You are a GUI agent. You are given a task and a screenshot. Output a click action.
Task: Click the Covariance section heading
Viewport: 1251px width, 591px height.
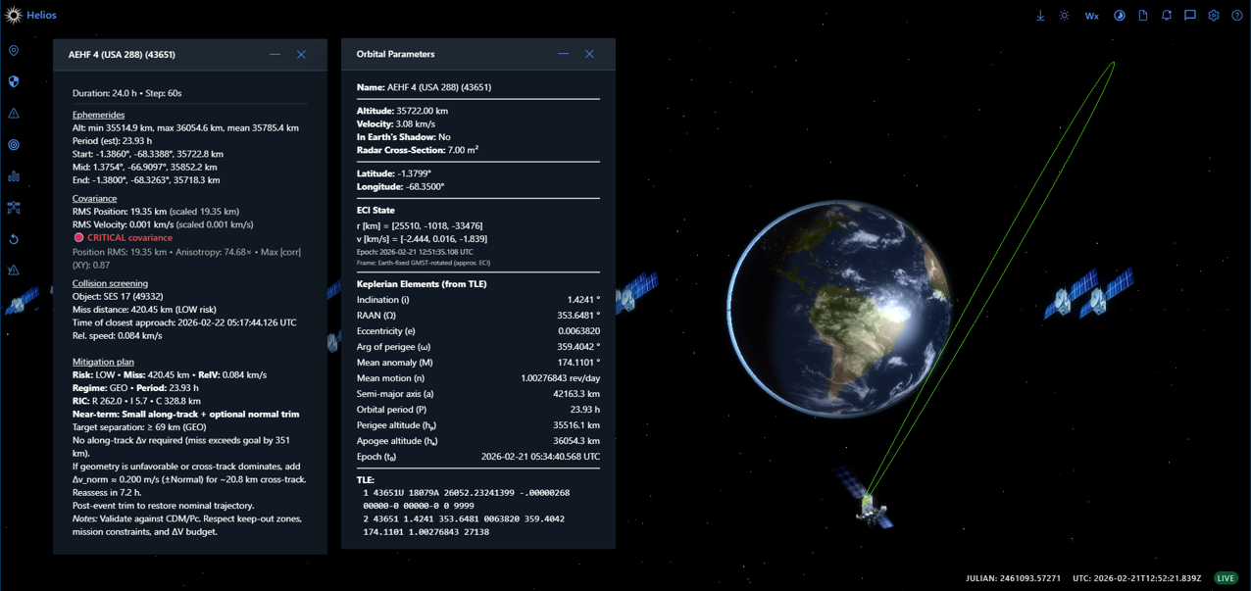(x=94, y=198)
